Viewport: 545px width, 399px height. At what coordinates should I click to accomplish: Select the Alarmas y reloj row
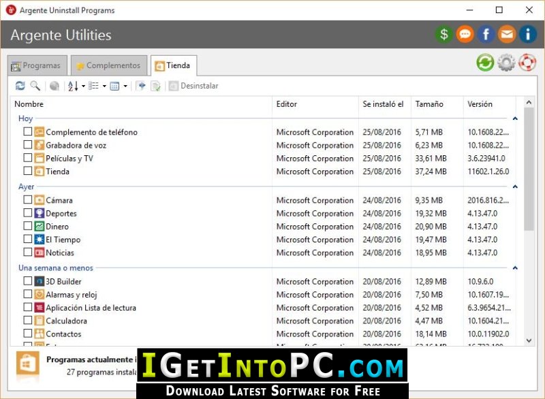(263, 294)
